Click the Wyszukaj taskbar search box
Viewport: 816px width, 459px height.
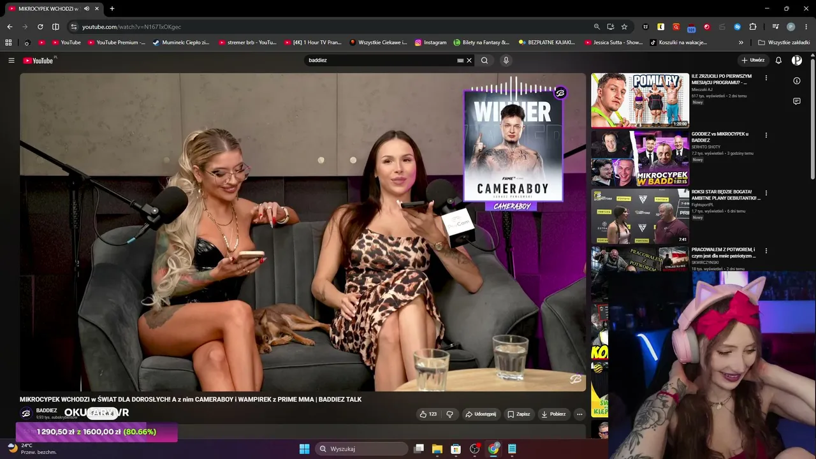[362, 449]
